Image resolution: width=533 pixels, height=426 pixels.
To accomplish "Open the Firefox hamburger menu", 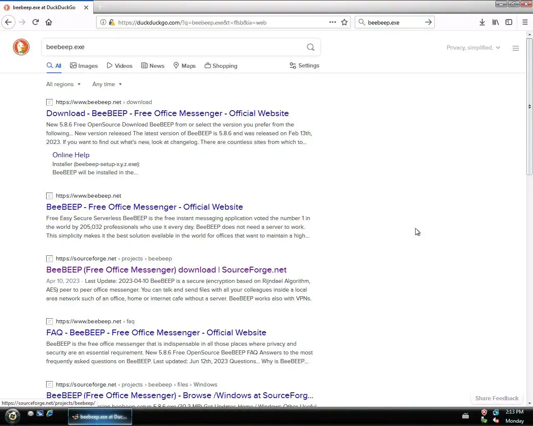I will coord(525,22).
